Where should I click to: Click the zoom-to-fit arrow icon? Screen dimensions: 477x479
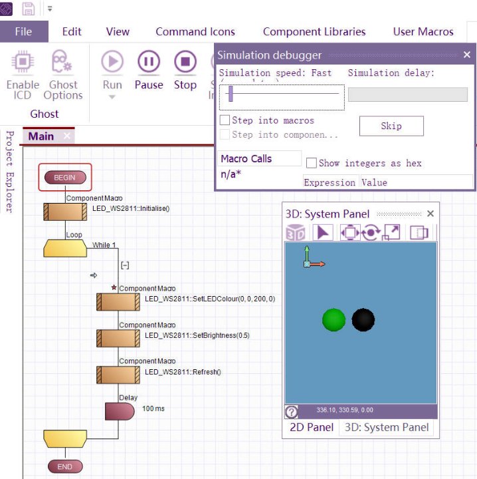[392, 232]
